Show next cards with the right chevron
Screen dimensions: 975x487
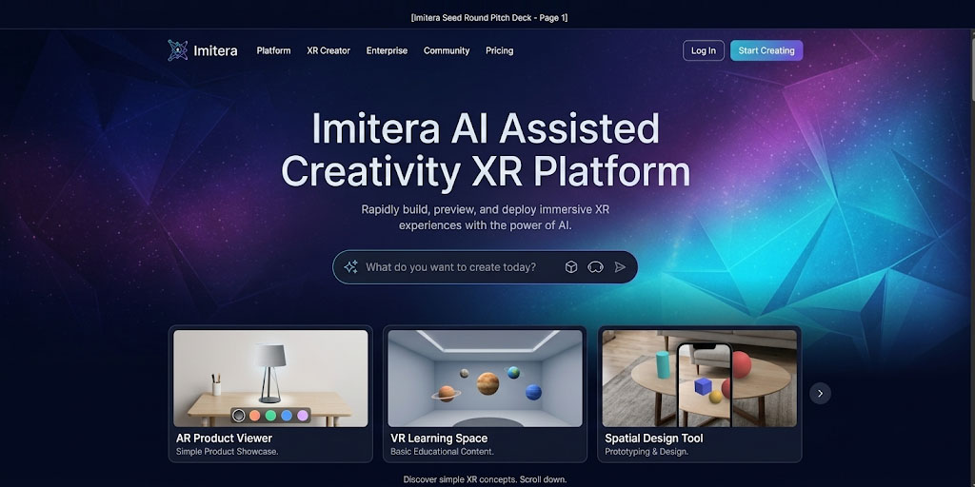coord(820,393)
